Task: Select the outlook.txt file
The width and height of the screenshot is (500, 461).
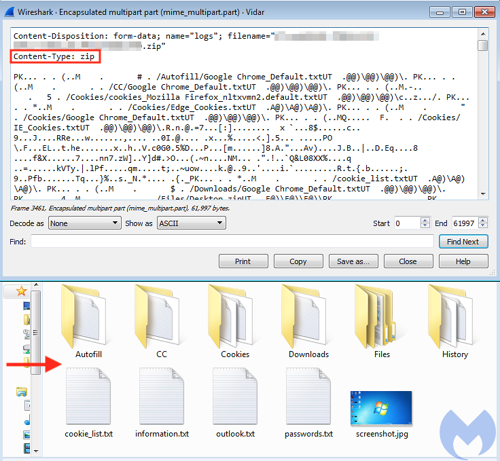Action: [235, 401]
